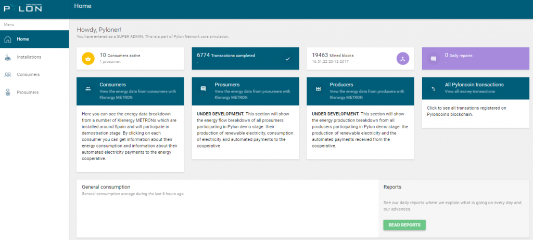Click the Home house icon in sidebar

tap(8, 39)
